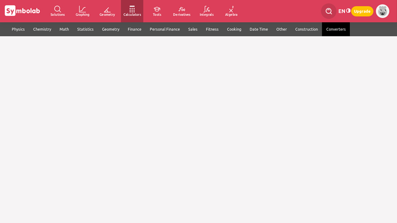Open the Integrals icon
397x223 pixels.
coord(206,11)
